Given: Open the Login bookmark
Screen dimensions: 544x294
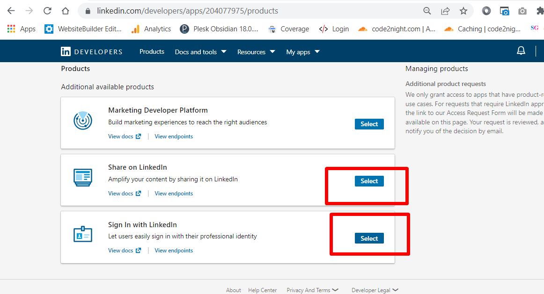Looking at the screenshot, I should (x=334, y=29).
